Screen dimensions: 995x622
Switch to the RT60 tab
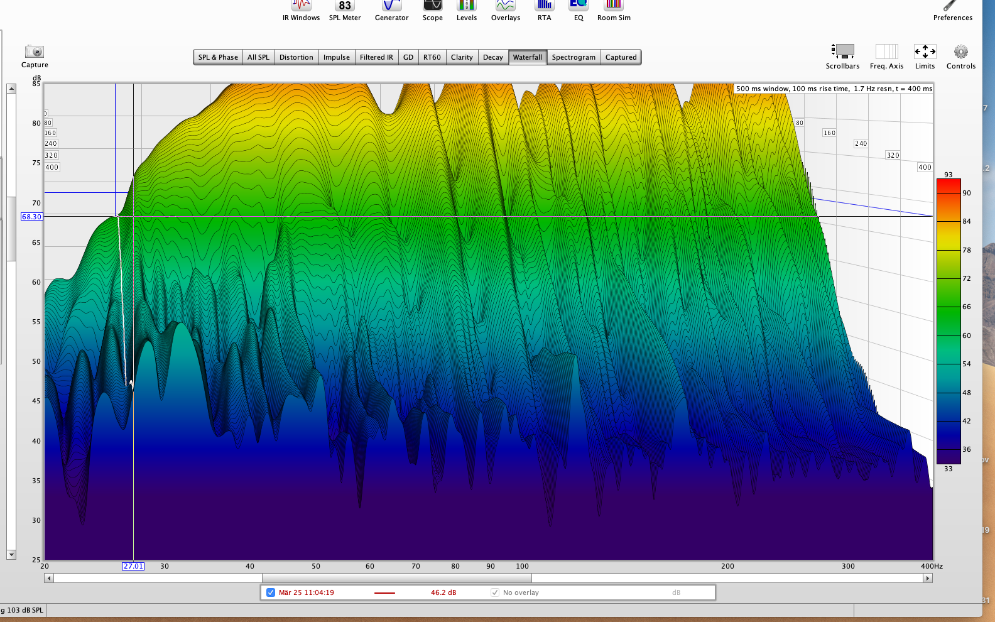pyautogui.click(x=432, y=57)
